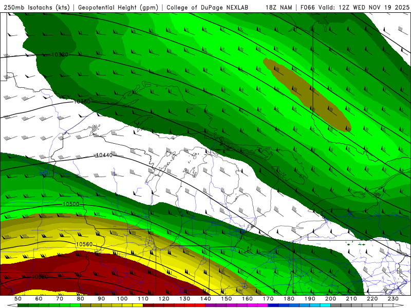Click the 230 value on the color scale
Screen dimensions: 411x308
393,299
